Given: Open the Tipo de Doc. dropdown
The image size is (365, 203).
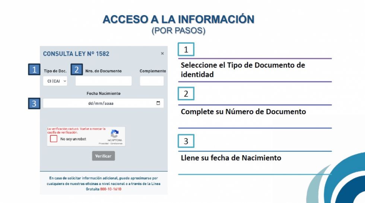Looking at the screenshot, I should coord(55,81).
